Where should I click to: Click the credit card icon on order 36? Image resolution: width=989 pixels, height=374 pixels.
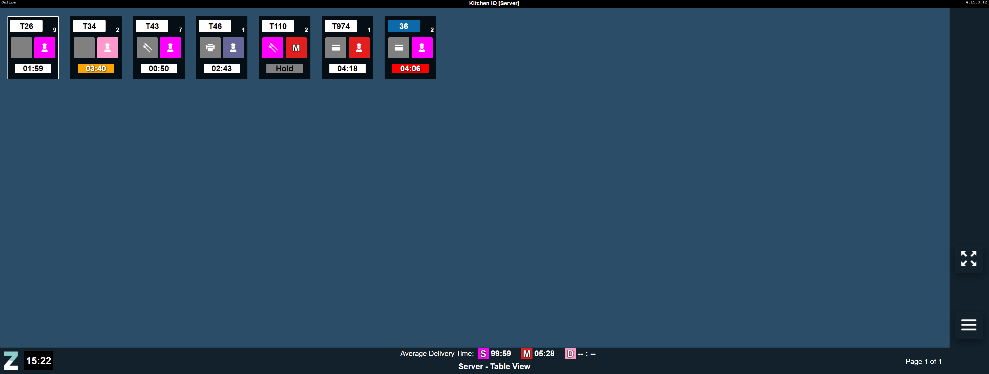tap(398, 48)
